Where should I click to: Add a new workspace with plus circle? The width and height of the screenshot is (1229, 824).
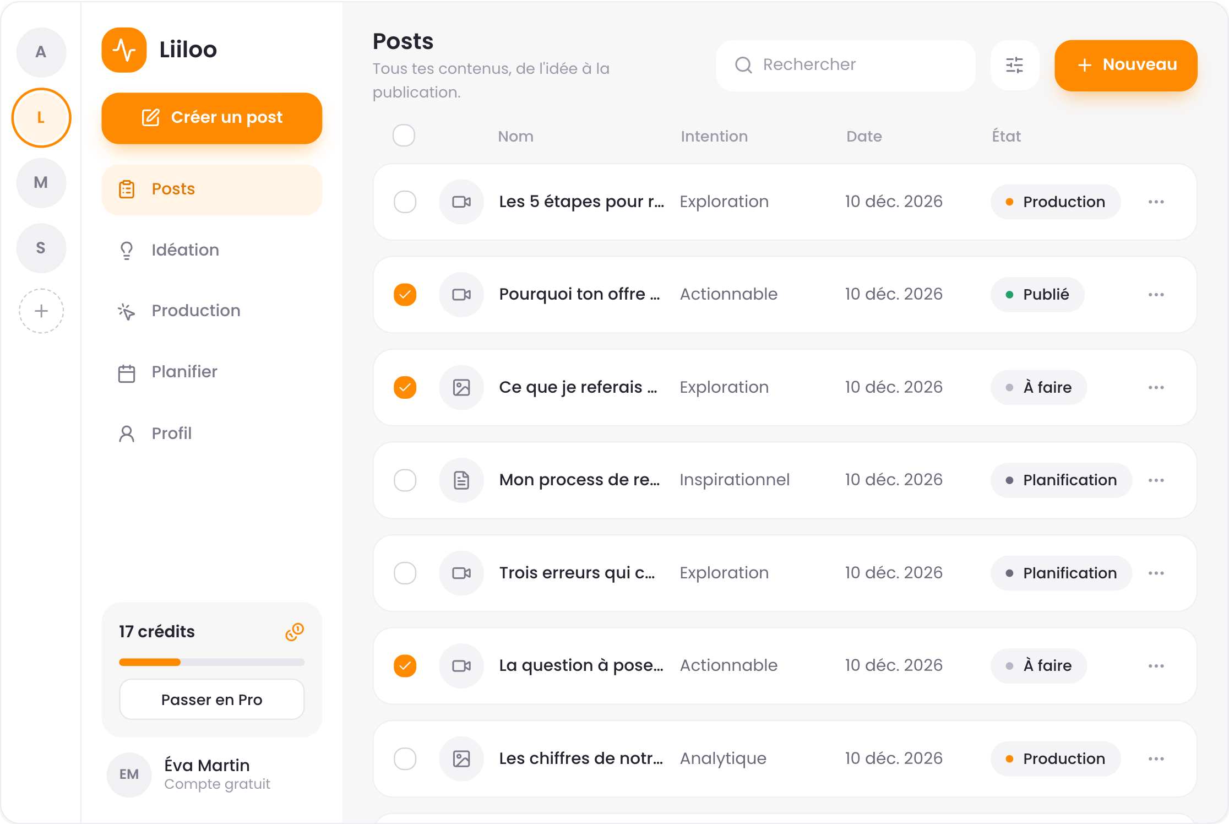tap(41, 311)
